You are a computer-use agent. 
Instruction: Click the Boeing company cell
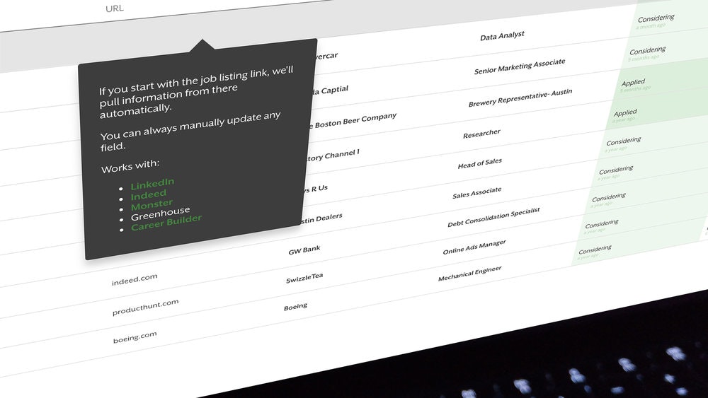pos(295,307)
